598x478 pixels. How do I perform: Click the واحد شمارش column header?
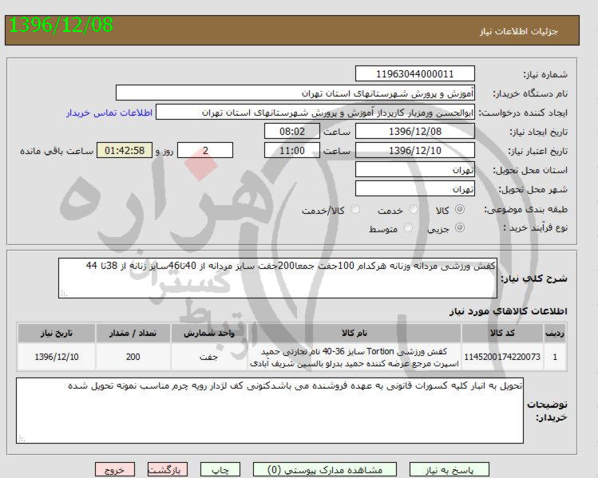pos(209,333)
